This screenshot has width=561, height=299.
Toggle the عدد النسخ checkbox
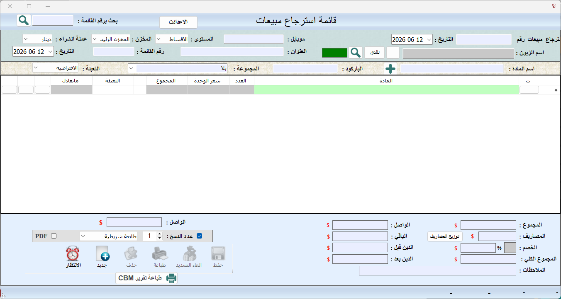point(199,236)
